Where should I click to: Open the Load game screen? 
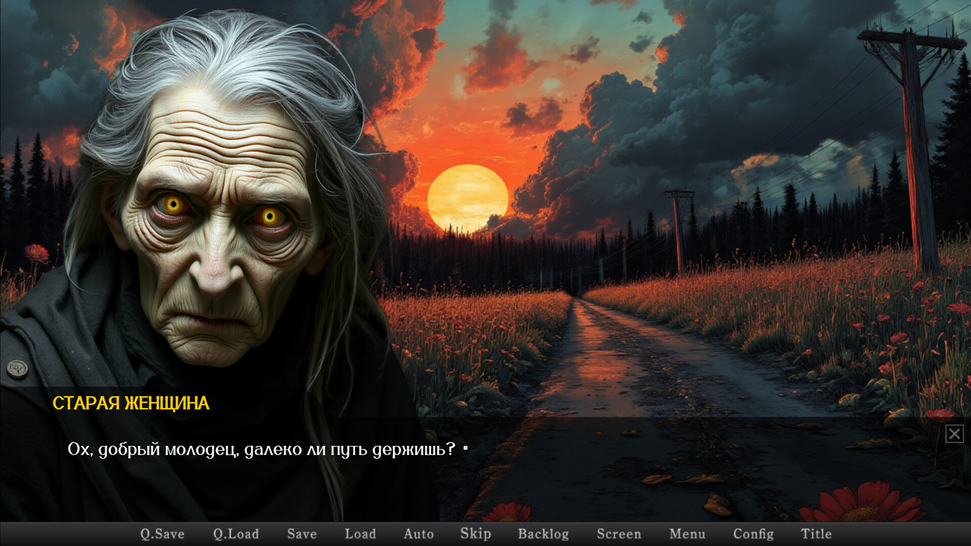[360, 534]
